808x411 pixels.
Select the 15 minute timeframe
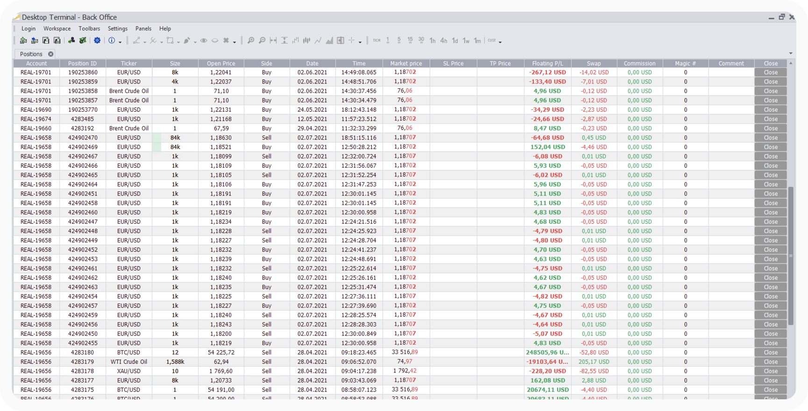[x=410, y=41]
